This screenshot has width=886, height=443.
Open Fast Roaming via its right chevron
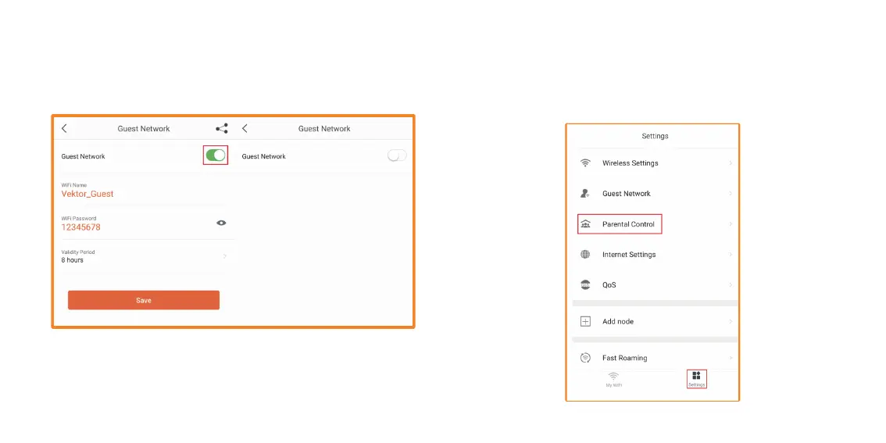(731, 358)
